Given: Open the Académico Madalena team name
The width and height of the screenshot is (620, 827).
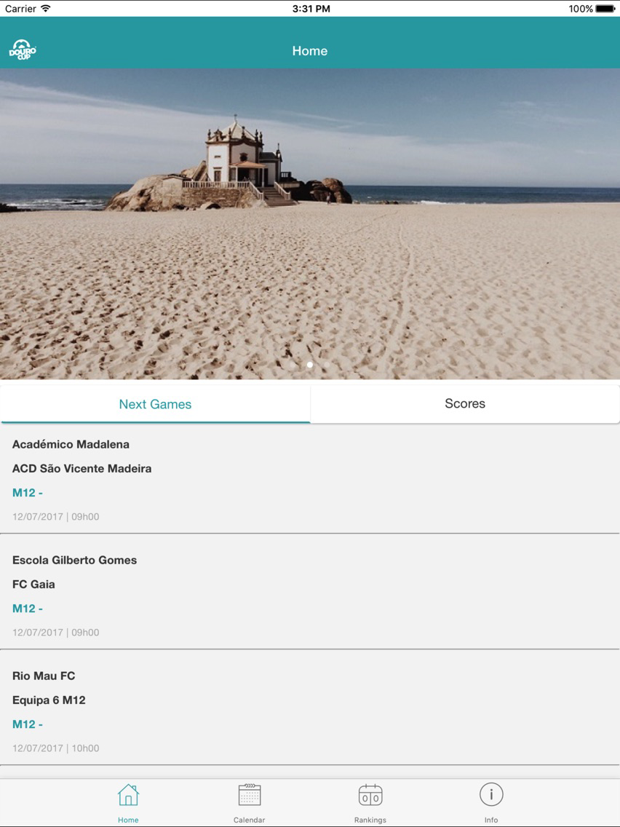Looking at the screenshot, I should (x=71, y=444).
